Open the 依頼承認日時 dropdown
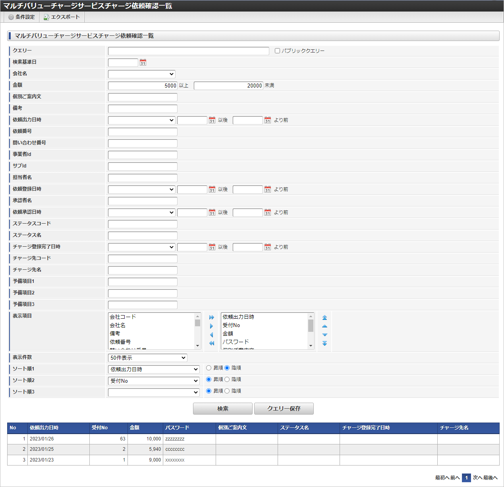The image size is (504, 487). [x=141, y=212]
